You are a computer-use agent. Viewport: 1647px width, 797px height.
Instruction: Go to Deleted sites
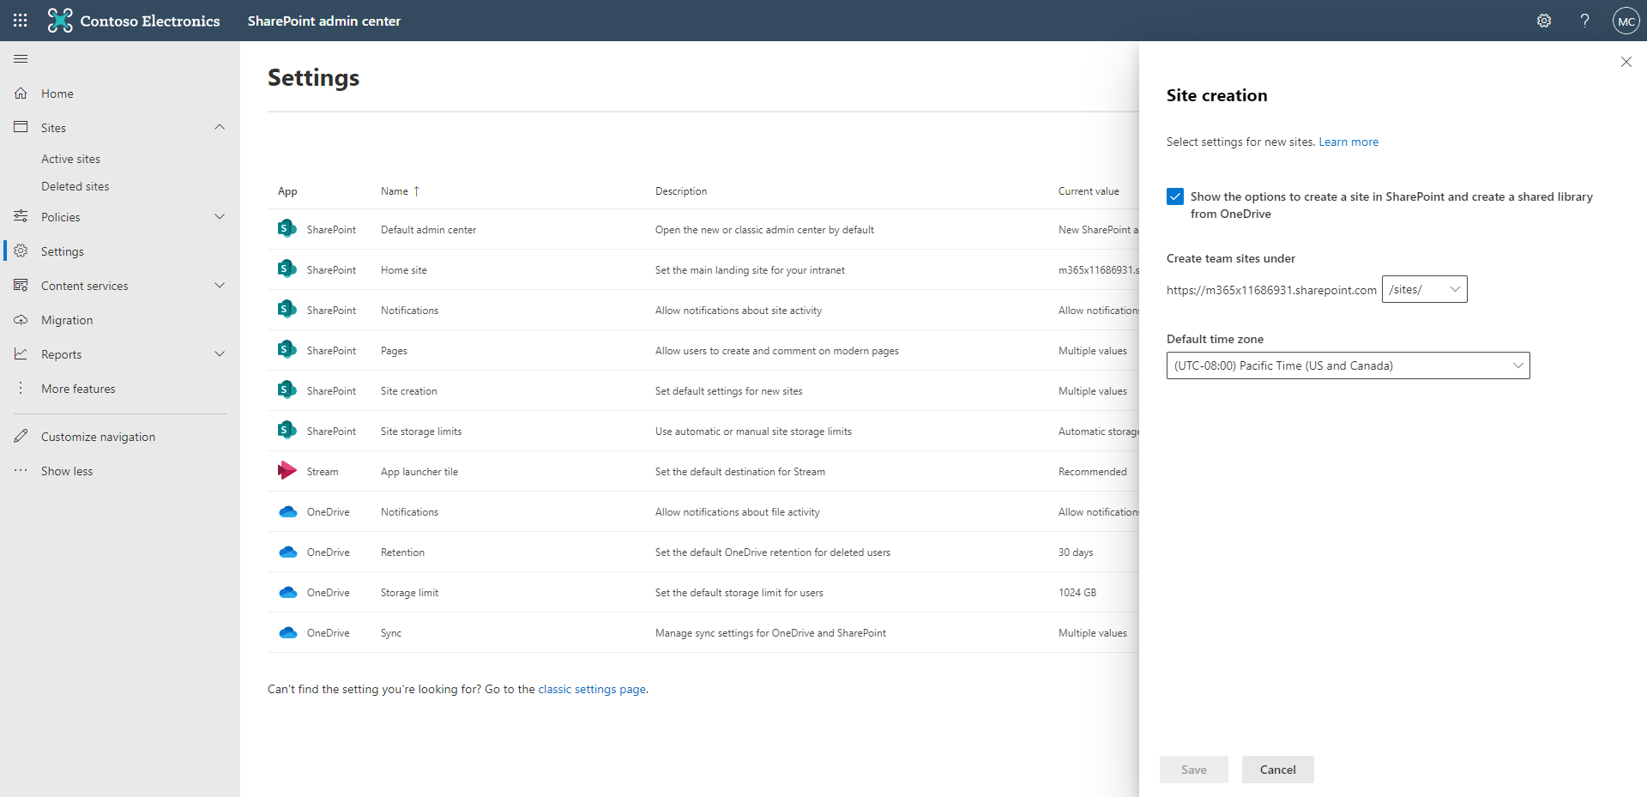pyautogui.click(x=75, y=186)
